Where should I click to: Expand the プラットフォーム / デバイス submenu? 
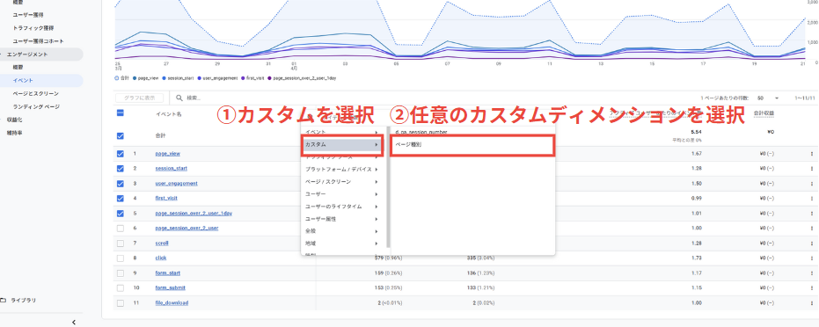click(x=342, y=170)
